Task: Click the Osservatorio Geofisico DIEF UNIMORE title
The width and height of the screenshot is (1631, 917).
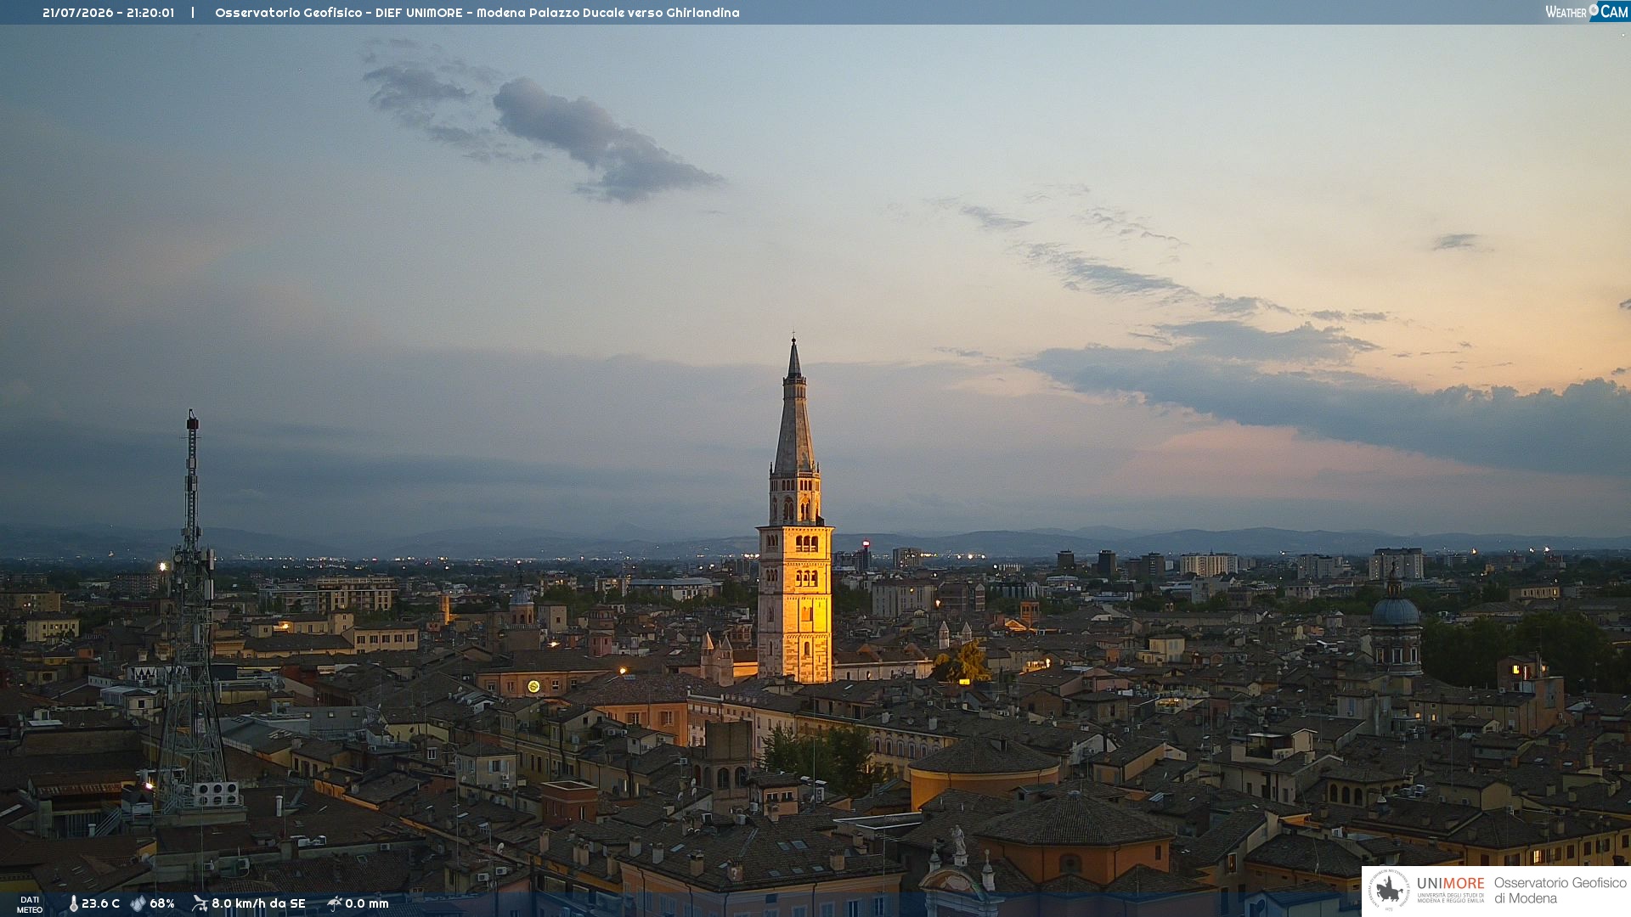Action: click(477, 13)
